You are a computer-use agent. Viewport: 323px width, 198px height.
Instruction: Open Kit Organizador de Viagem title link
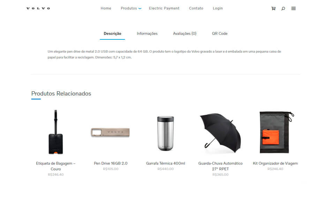click(x=275, y=163)
